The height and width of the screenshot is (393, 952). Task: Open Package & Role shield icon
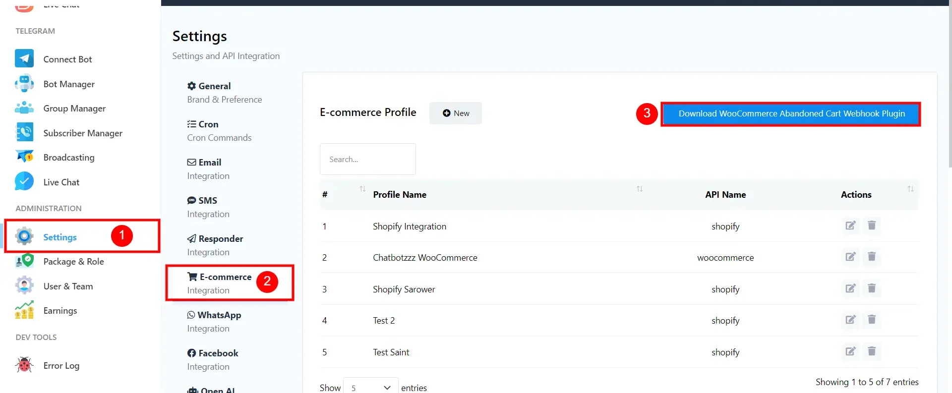(x=24, y=261)
